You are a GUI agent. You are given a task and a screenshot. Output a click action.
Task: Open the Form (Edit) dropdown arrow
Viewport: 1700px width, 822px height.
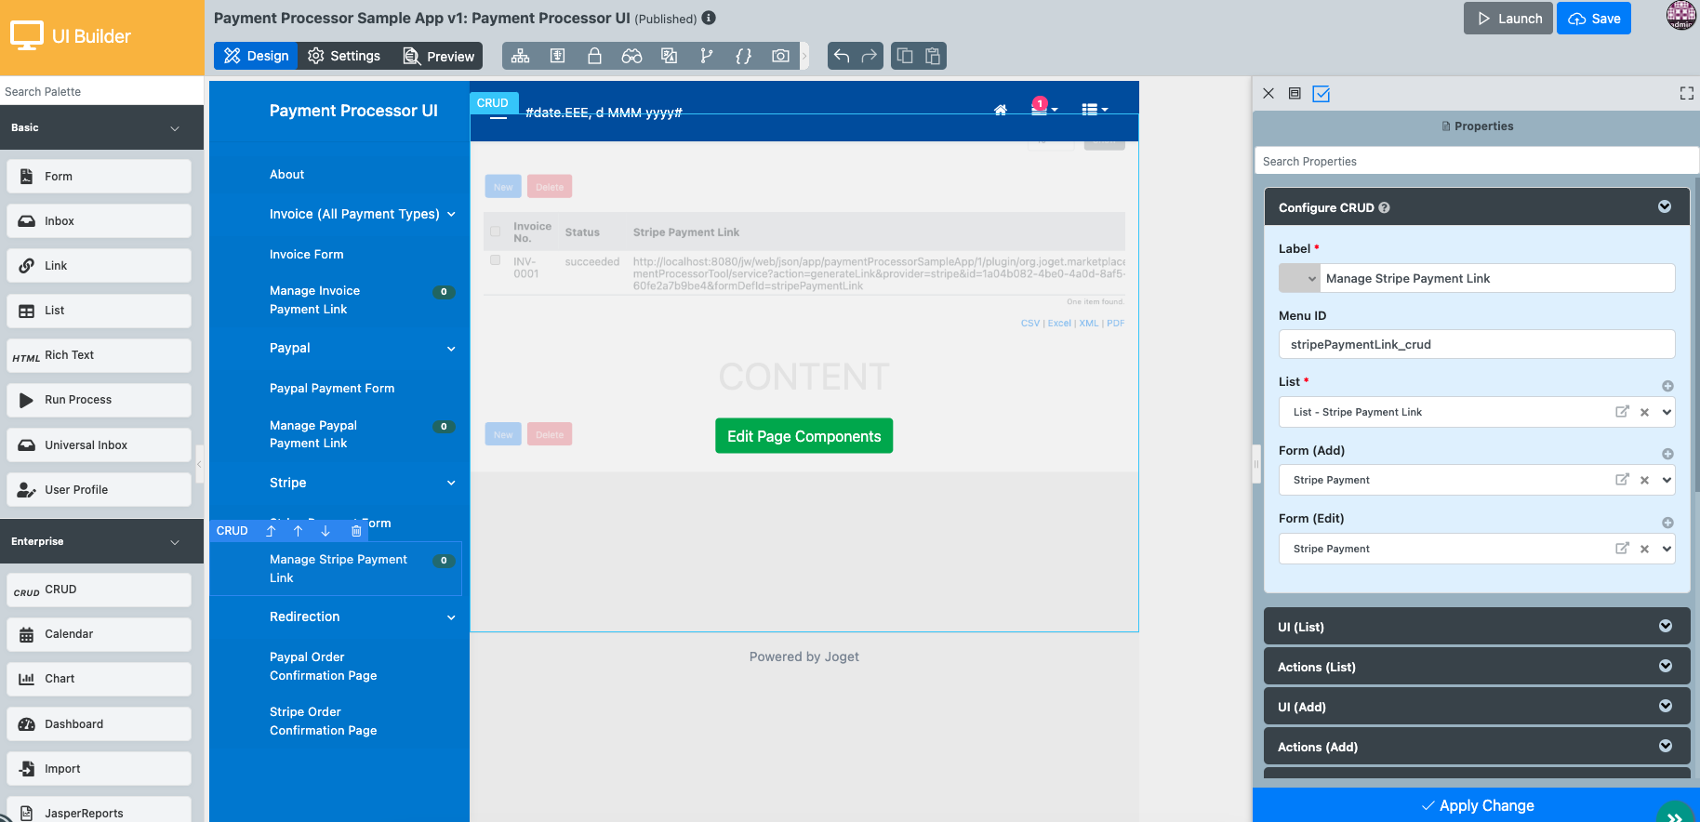[1667, 549]
